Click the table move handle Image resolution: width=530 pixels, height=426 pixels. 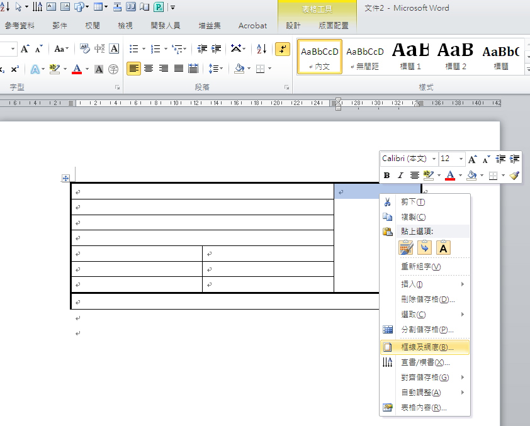pos(65,179)
